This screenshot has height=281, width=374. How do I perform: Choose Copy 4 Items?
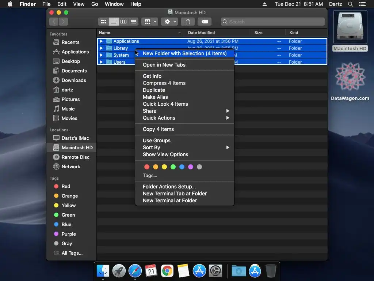(x=184, y=129)
